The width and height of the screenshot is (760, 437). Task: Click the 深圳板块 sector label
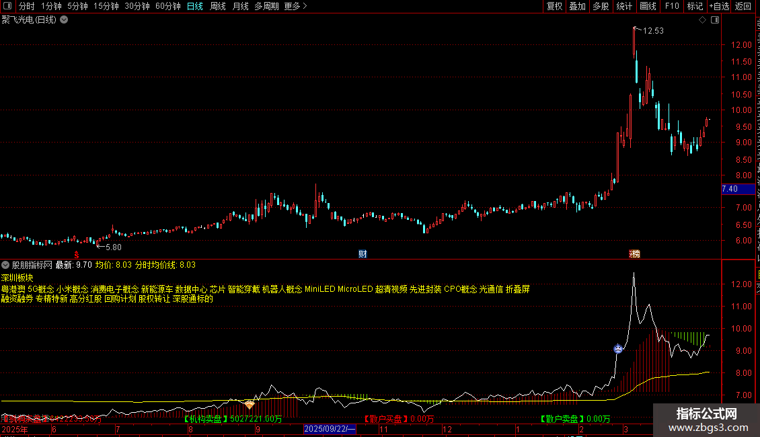17,278
